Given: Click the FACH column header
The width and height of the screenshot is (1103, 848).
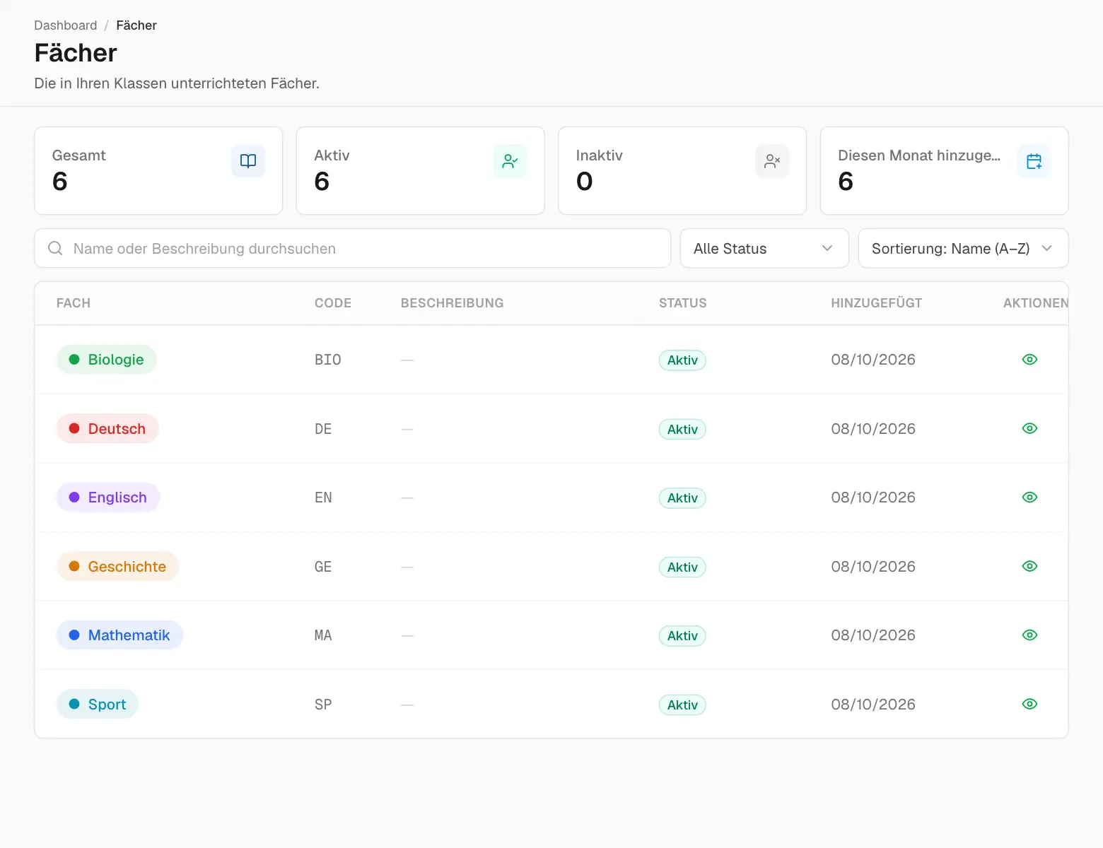Looking at the screenshot, I should tap(74, 303).
